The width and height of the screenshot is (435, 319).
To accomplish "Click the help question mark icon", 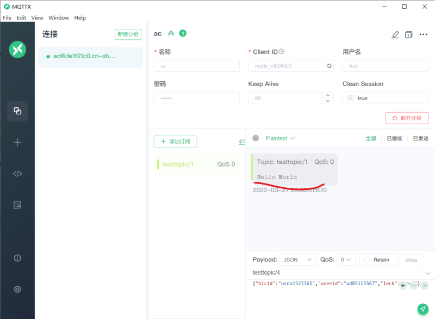I will pos(256,138).
